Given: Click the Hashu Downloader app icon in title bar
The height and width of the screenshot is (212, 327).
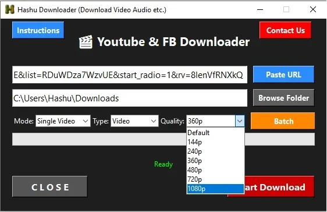Looking at the screenshot, I should tap(9, 9).
